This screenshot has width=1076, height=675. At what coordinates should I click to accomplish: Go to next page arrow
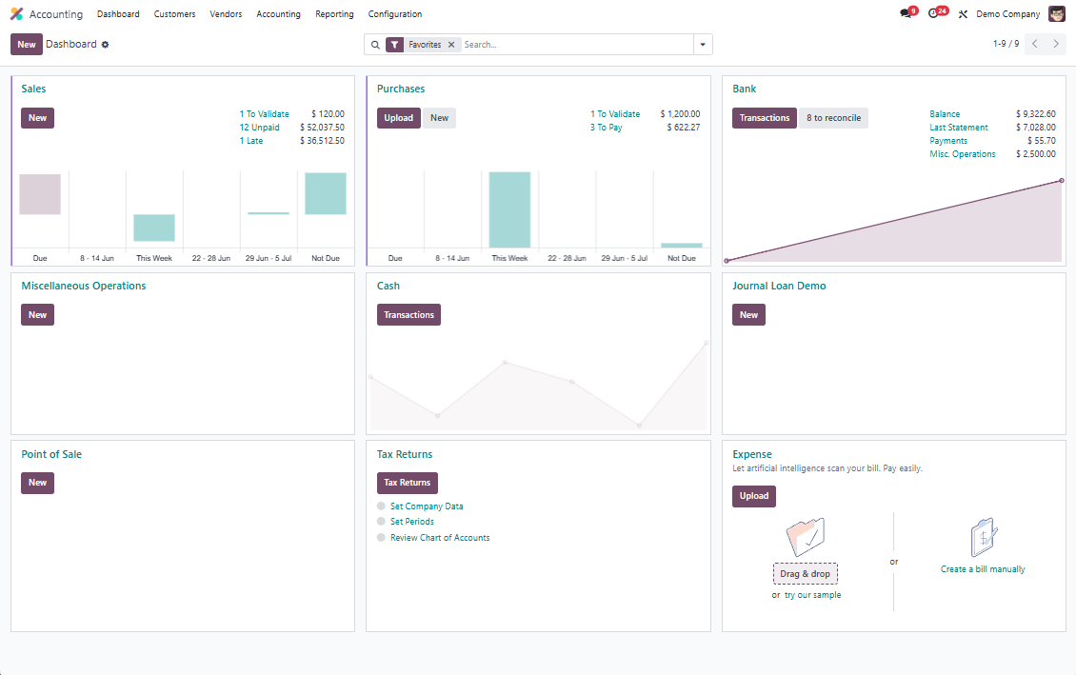pos(1055,44)
